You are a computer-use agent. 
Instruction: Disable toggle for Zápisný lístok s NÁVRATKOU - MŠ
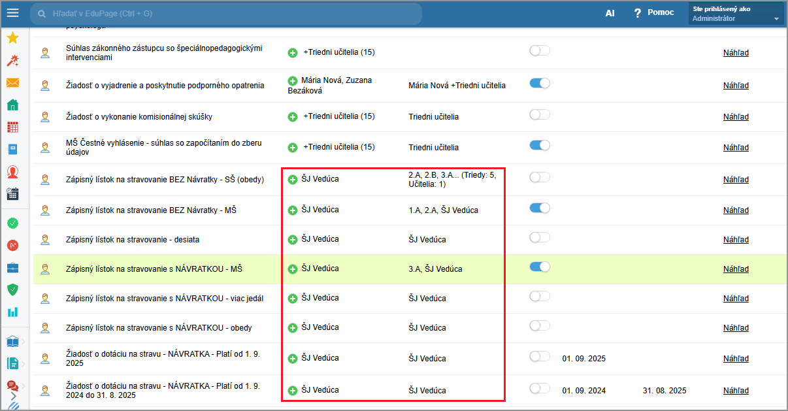coord(539,267)
